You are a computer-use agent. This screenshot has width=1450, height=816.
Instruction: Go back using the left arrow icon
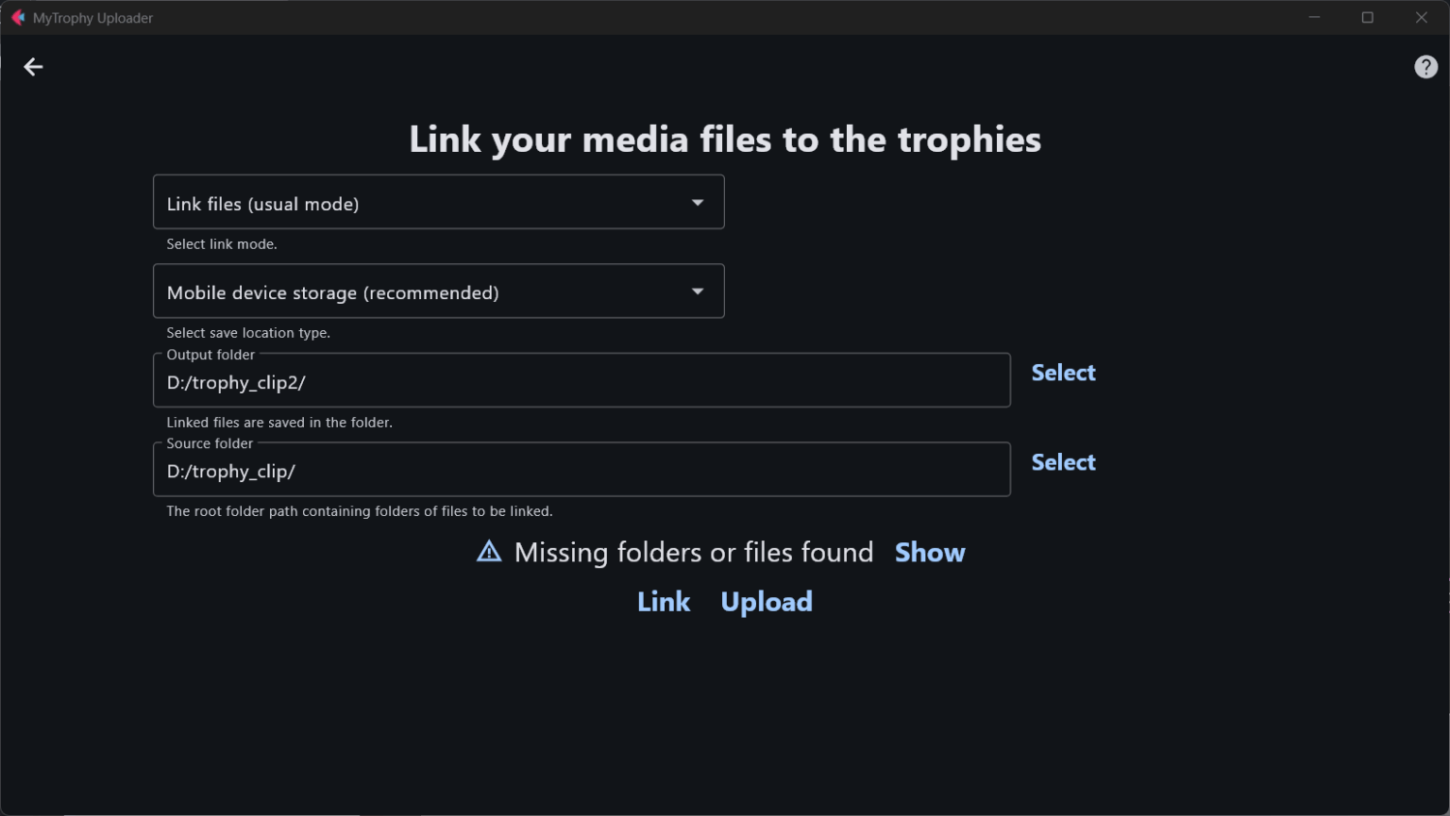(33, 67)
